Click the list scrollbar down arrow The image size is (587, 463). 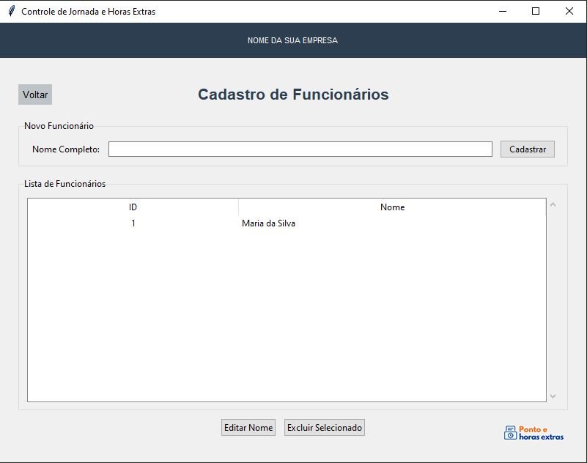tap(553, 396)
